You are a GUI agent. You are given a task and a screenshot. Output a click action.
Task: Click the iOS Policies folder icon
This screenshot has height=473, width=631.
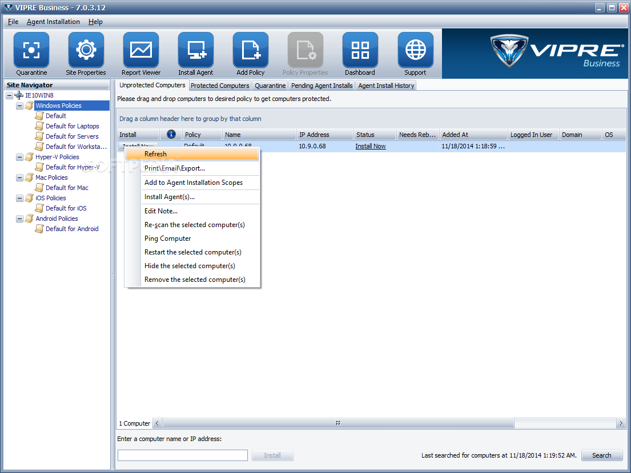click(29, 198)
